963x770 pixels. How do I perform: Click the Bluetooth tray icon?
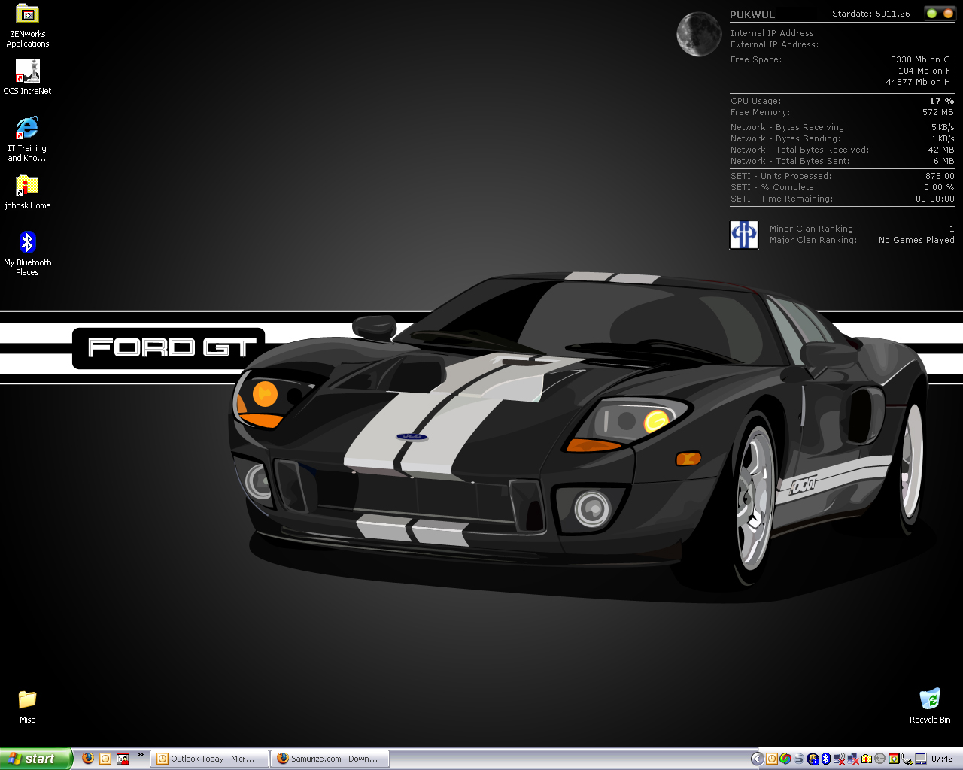coord(825,759)
